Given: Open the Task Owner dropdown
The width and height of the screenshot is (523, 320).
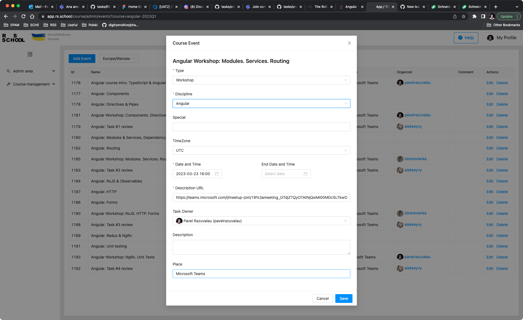Looking at the screenshot, I should click(261, 221).
